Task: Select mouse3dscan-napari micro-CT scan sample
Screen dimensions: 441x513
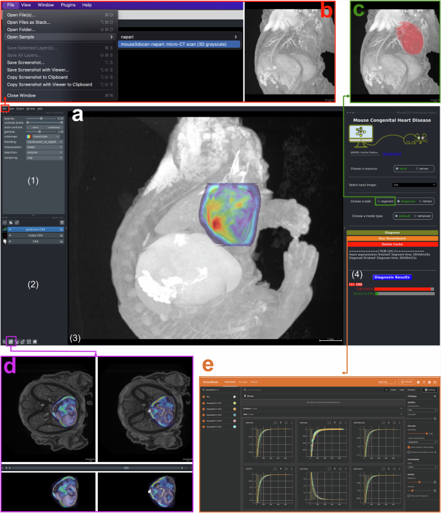Action: click(x=179, y=44)
